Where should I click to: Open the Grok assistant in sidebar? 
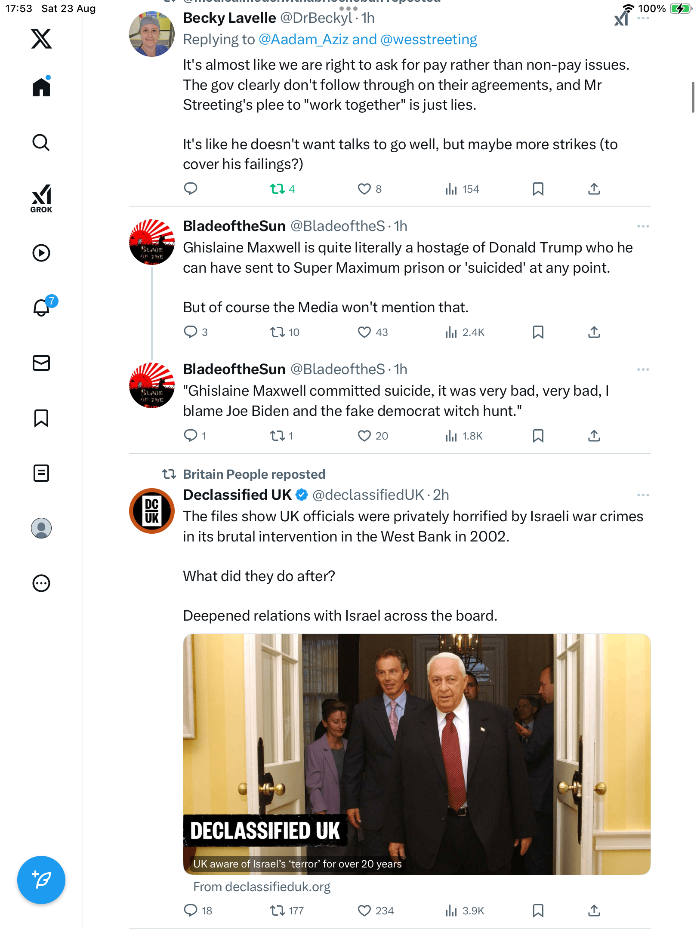pos(41,198)
